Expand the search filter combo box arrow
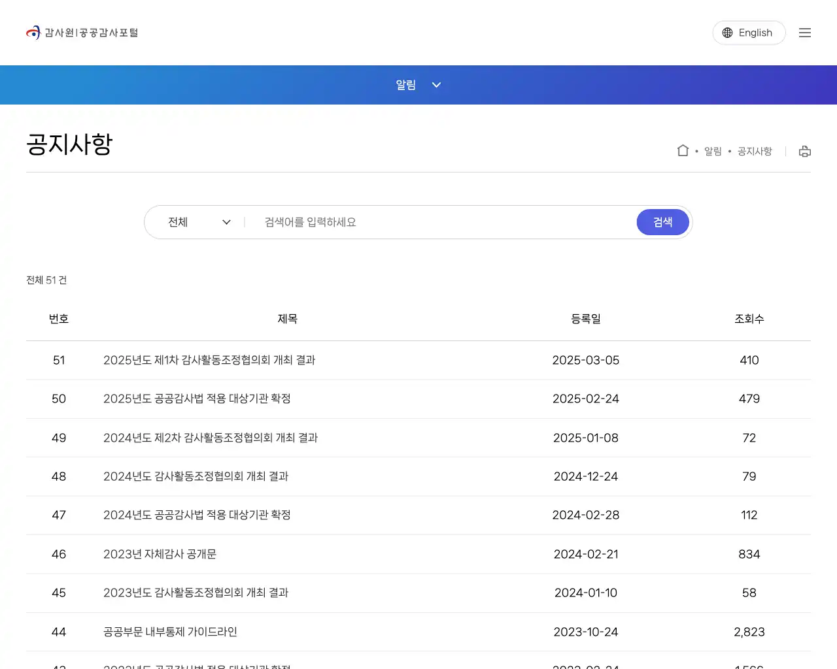 [226, 222]
